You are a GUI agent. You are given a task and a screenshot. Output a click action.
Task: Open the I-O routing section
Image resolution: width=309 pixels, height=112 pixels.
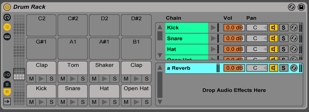(x=7, y=75)
